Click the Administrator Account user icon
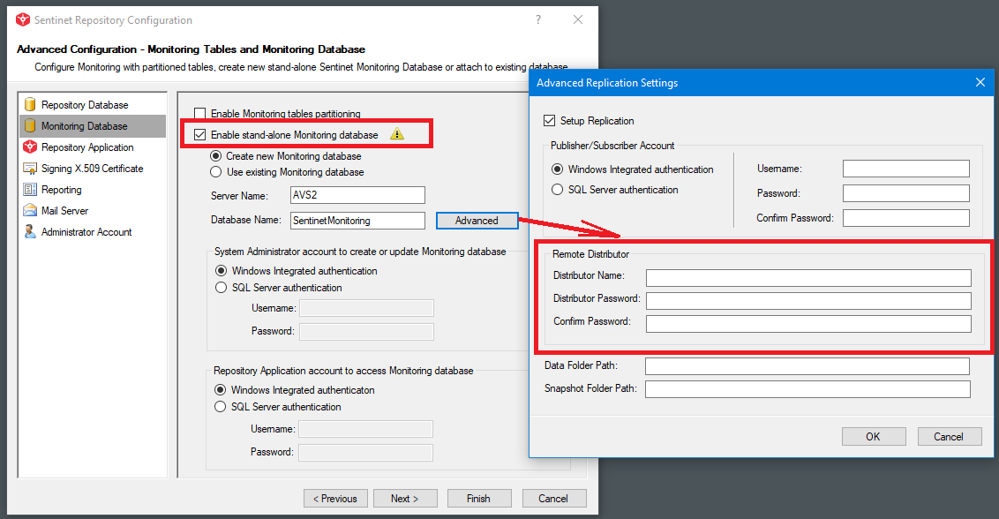 click(30, 232)
